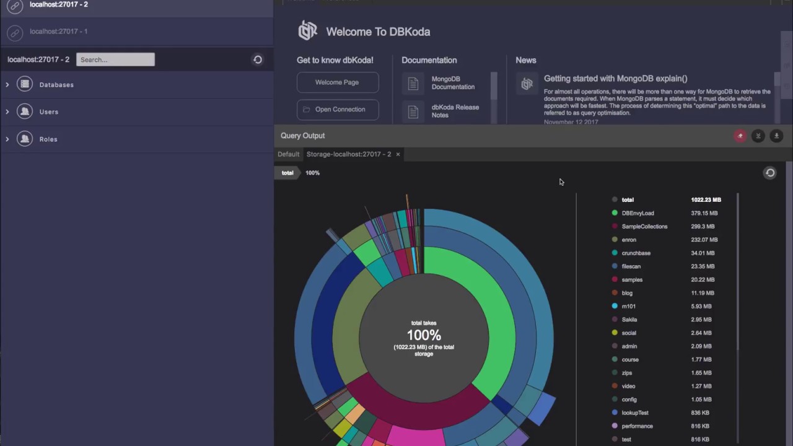This screenshot has height=446, width=793.
Task: Expand the Users node
Action: pos(7,111)
